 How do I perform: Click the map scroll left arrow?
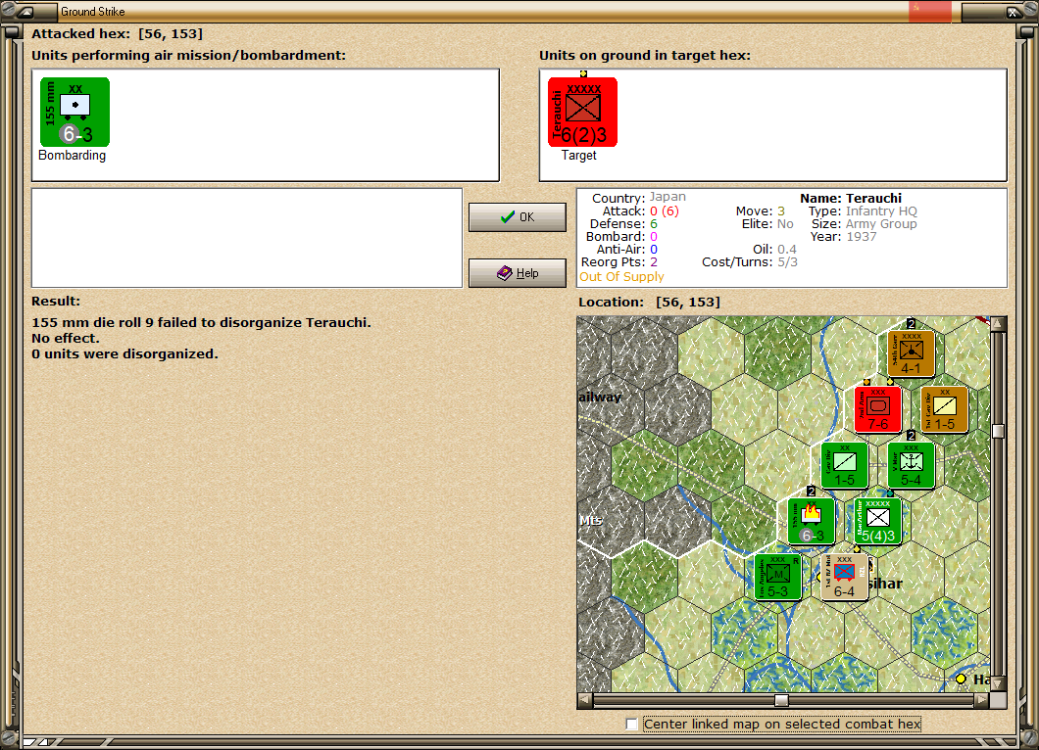coord(584,700)
